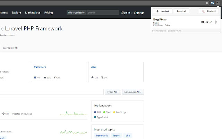Viewport: 222px width, 139px height.
Task: Select JavaScript in Top languages
Action: pyautogui.click(x=120, y=112)
